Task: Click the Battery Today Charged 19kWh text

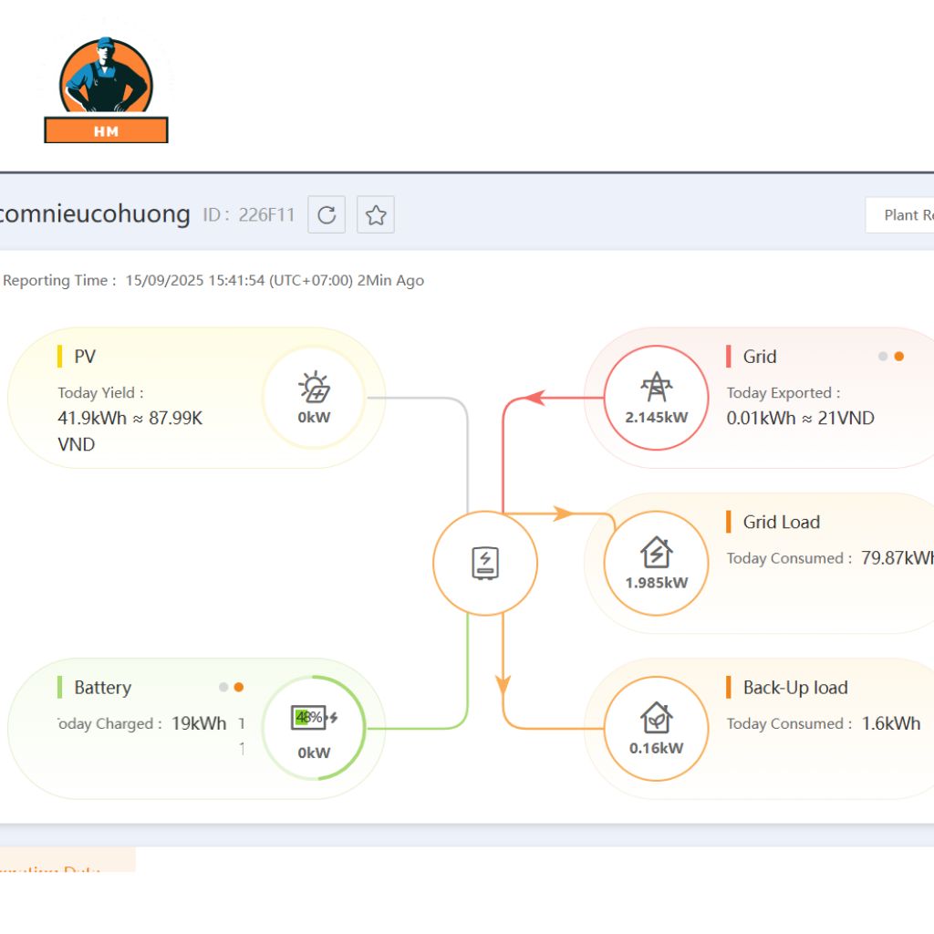Action: click(x=199, y=723)
